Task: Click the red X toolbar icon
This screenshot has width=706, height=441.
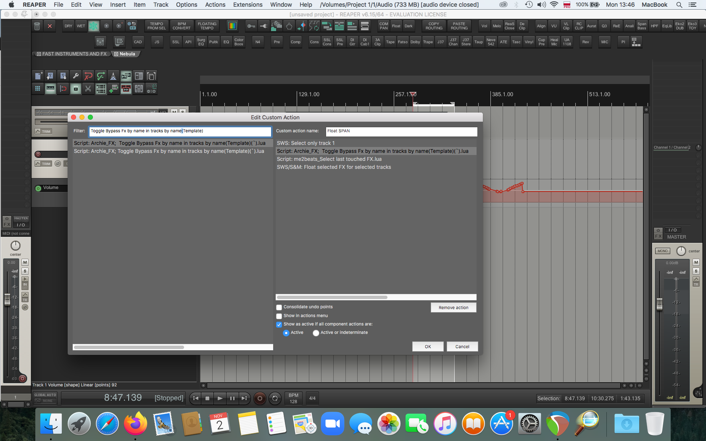Action: (x=50, y=26)
